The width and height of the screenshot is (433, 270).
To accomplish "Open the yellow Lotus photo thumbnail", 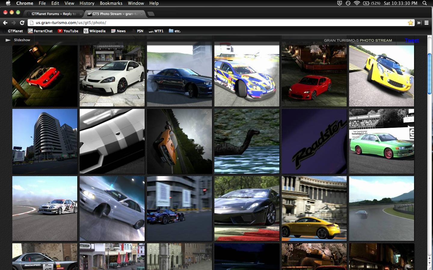I will click(382, 74).
